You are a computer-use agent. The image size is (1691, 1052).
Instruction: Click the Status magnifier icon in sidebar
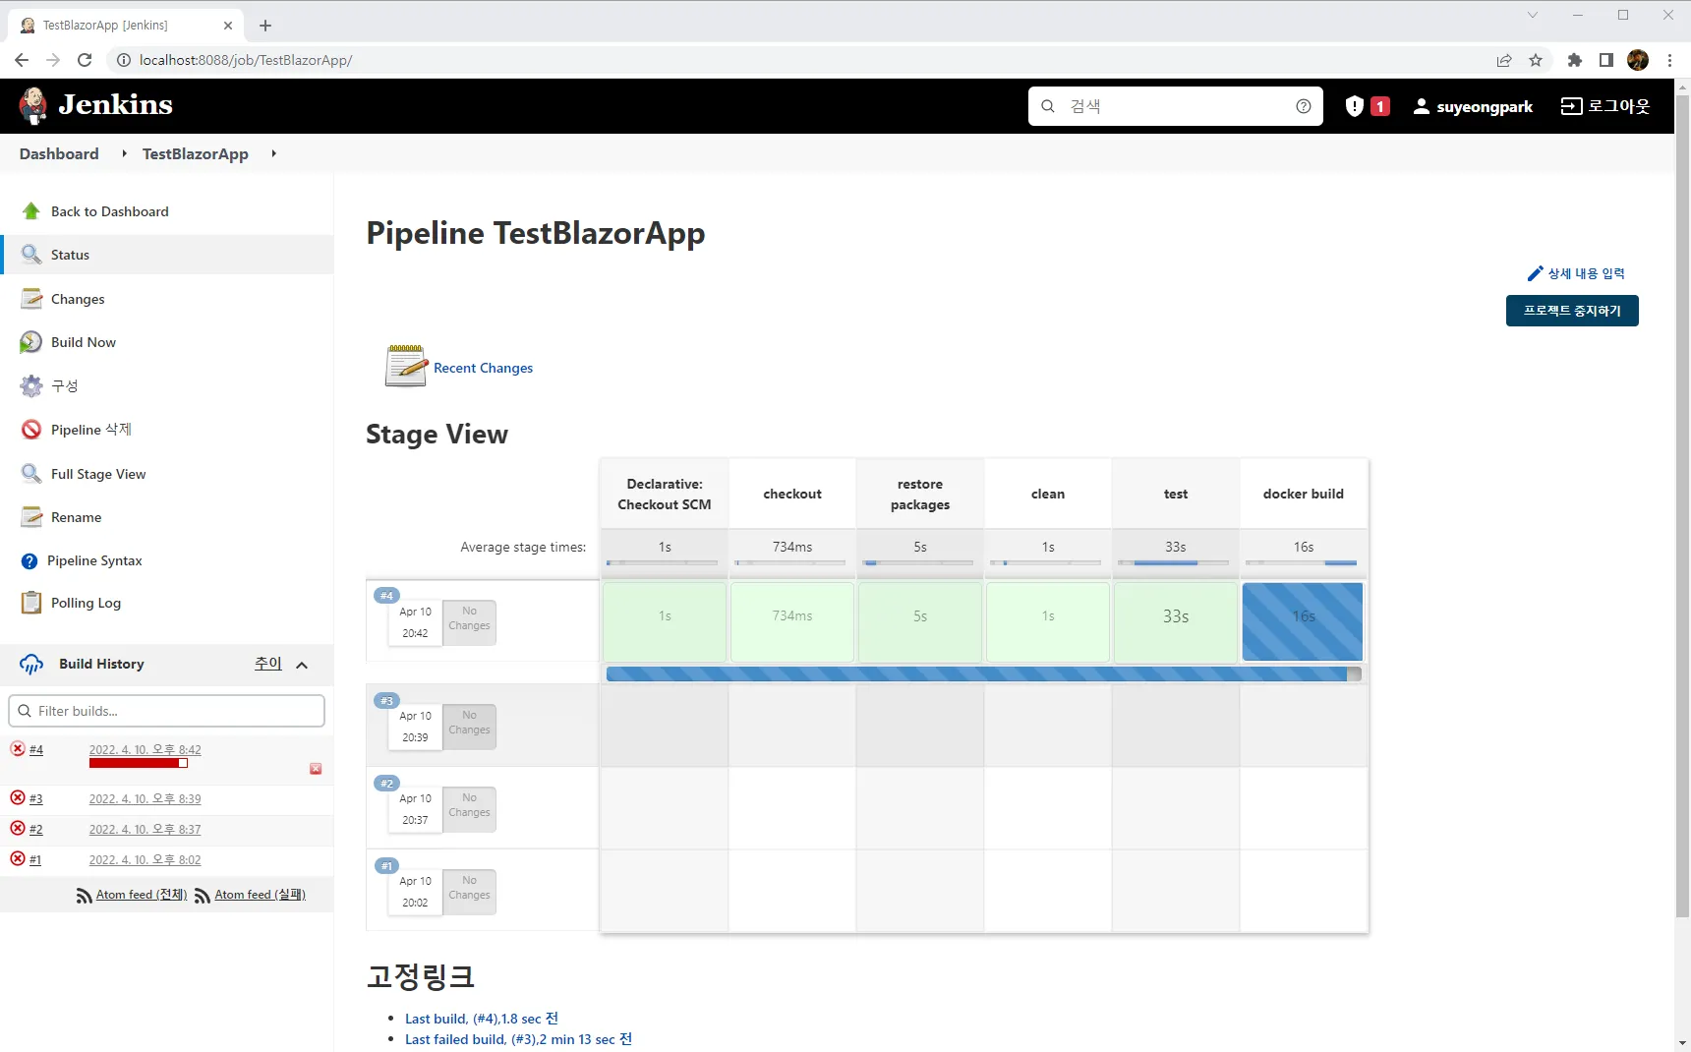[x=31, y=255]
